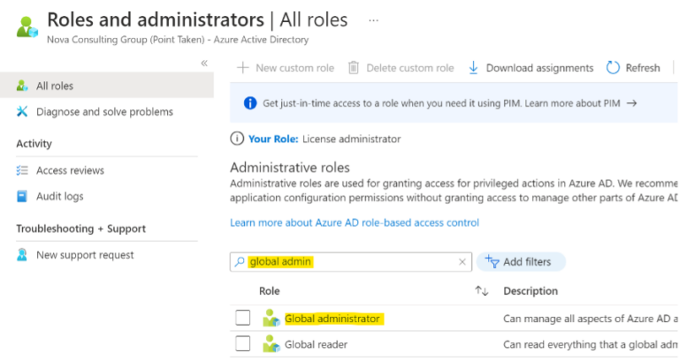Click the Access reviews checklist icon
Screen dimensions: 679x361
22,170
